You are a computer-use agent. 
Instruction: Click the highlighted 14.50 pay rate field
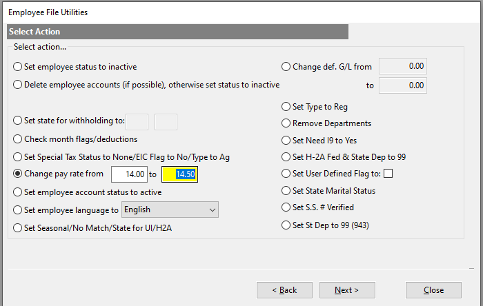(x=180, y=174)
